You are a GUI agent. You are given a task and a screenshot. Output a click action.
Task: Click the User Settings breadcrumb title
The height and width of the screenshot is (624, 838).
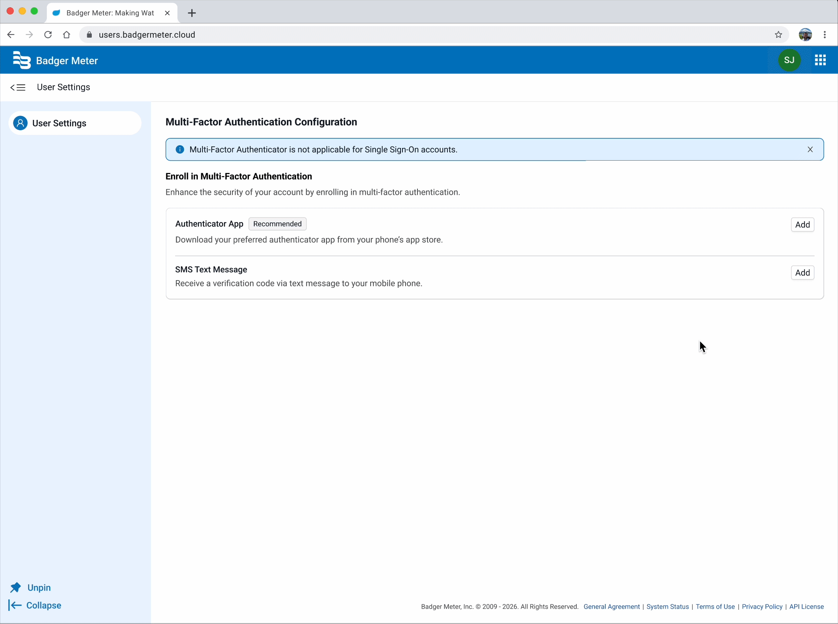pyautogui.click(x=63, y=87)
